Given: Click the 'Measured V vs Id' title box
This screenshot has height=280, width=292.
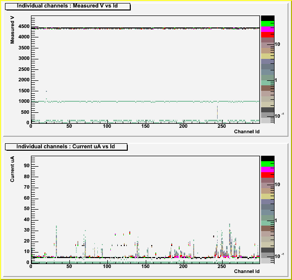Looking at the screenshot, I should pos(67,6).
